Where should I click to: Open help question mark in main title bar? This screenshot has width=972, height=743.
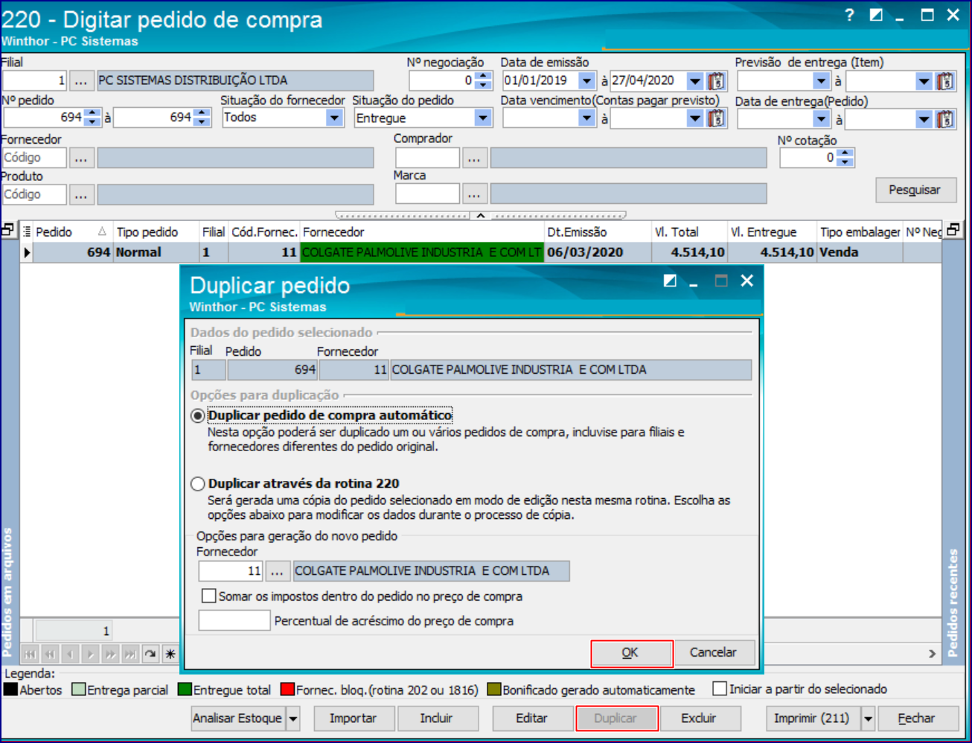click(x=849, y=15)
